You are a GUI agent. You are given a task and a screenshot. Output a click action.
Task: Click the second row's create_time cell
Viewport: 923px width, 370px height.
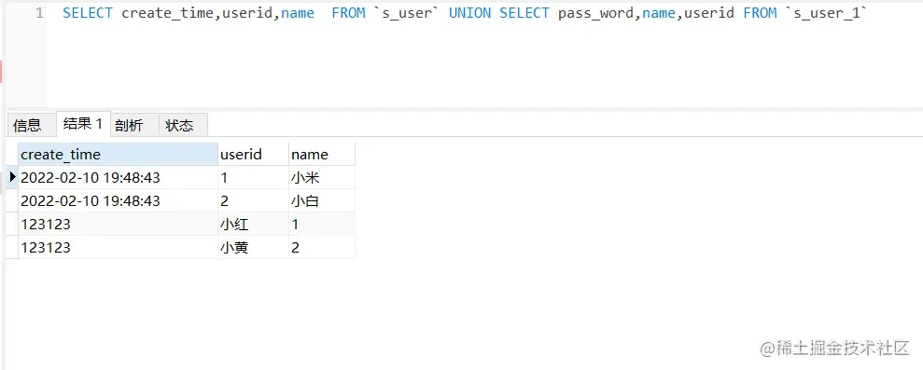(x=118, y=200)
